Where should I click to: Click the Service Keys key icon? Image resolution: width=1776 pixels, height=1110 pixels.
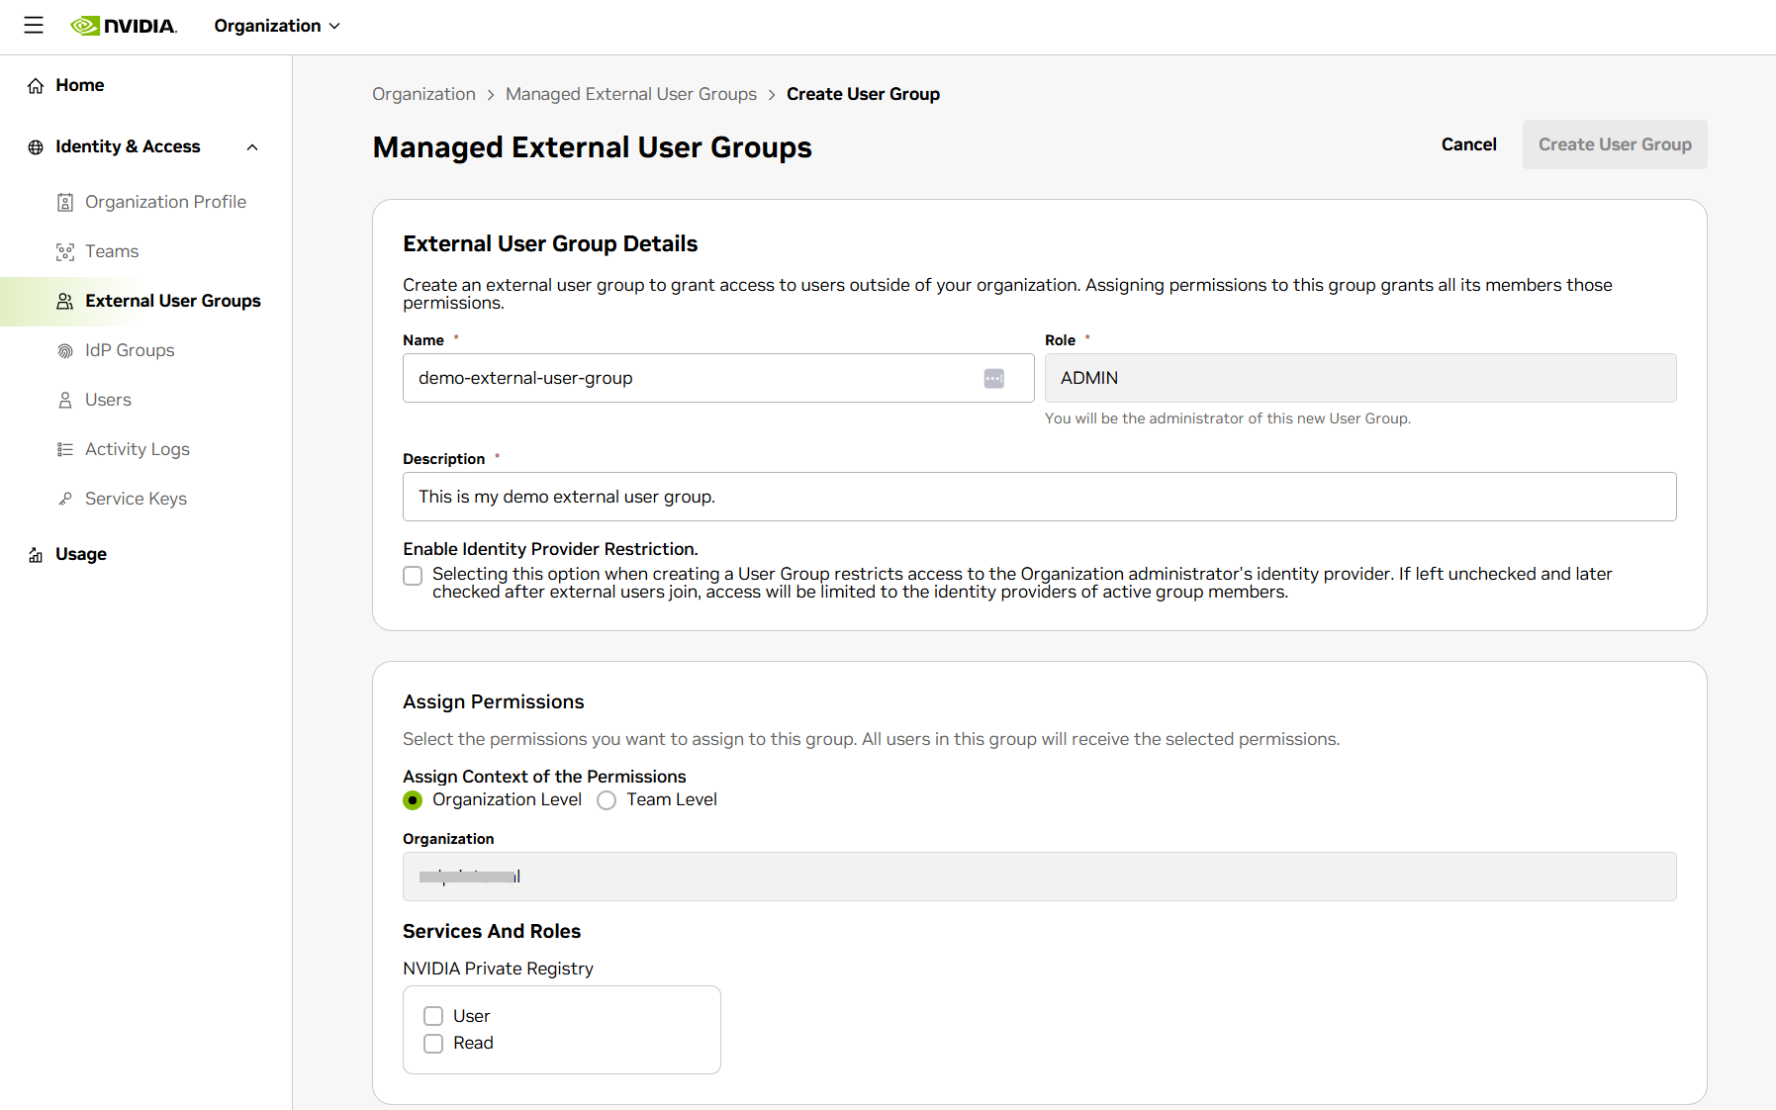click(x=65, y=500)
